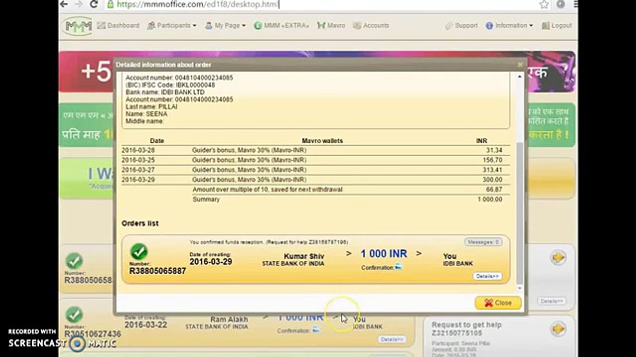This screenshot has width=636, height=357.
Task: Open the My Page dropdown menu
Action: click(225, 25)
